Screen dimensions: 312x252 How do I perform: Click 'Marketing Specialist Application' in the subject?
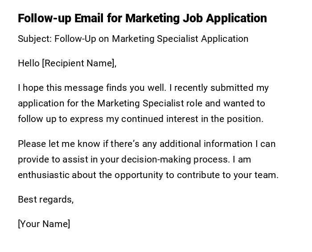coord(180,39)
